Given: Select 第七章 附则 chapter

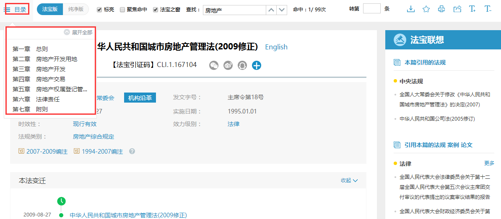Looking at the screenshot, I should pyautogui.click(x=30, y=109).
